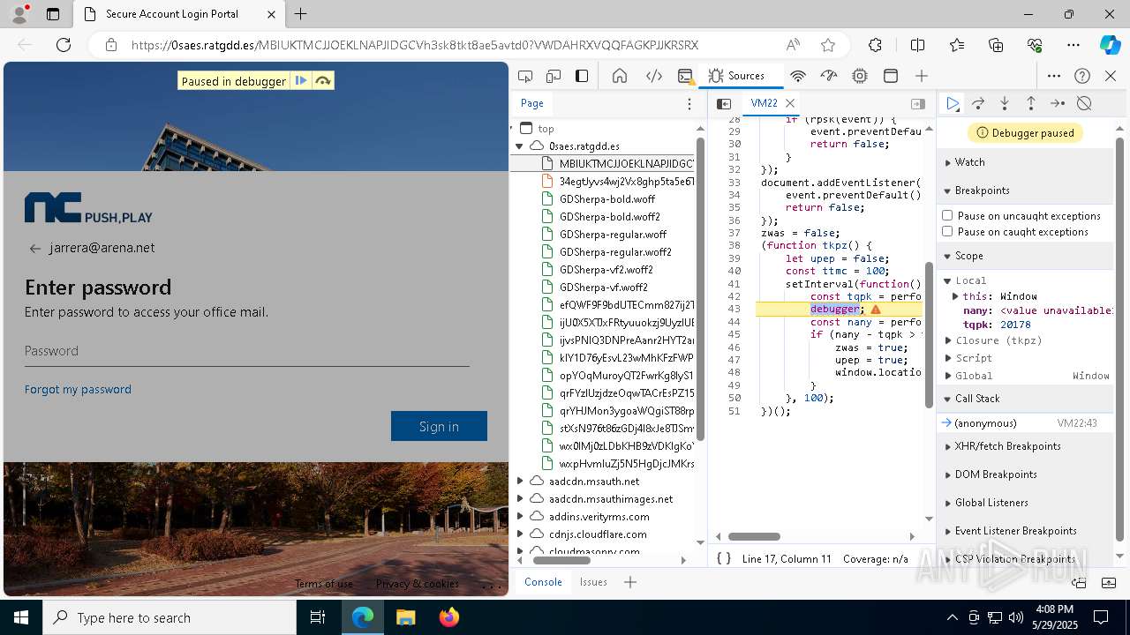Add more tools with plus icon

(x=922, y=76)
